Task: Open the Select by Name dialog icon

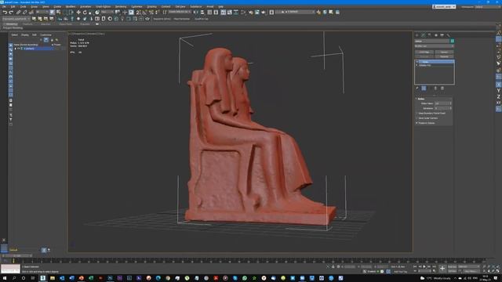Action: point(59,13)
